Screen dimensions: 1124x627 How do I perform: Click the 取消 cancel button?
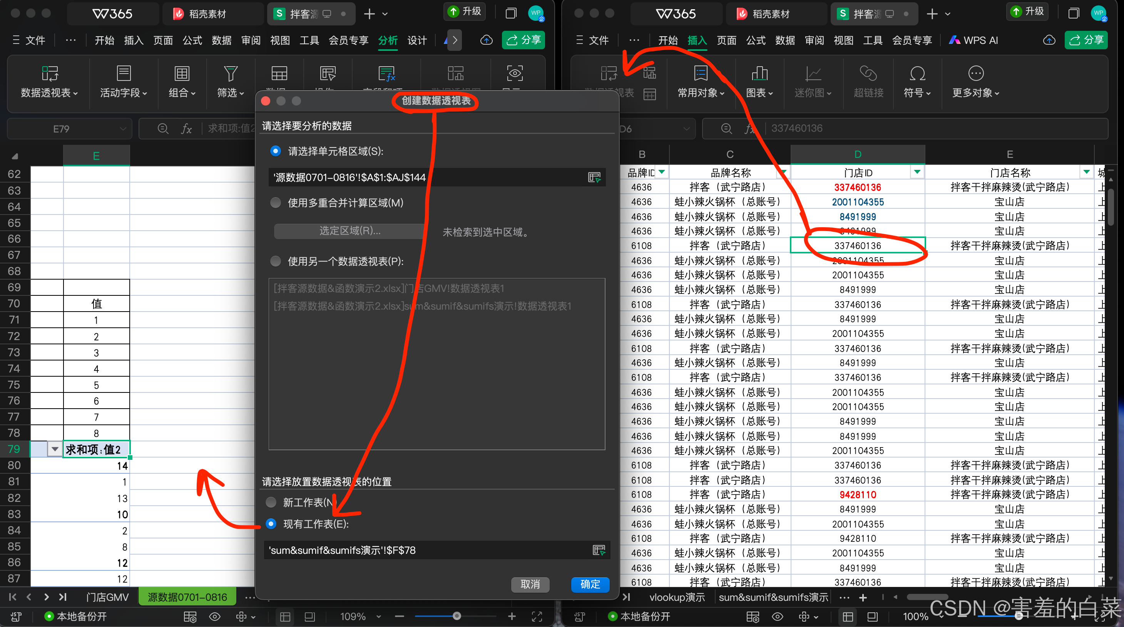[x=530, y=584]
